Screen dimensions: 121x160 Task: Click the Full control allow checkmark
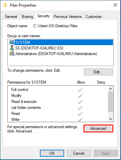pos(80,90)
